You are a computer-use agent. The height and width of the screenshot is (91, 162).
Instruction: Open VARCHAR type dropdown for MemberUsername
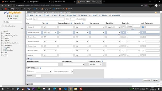coord(50,33)
